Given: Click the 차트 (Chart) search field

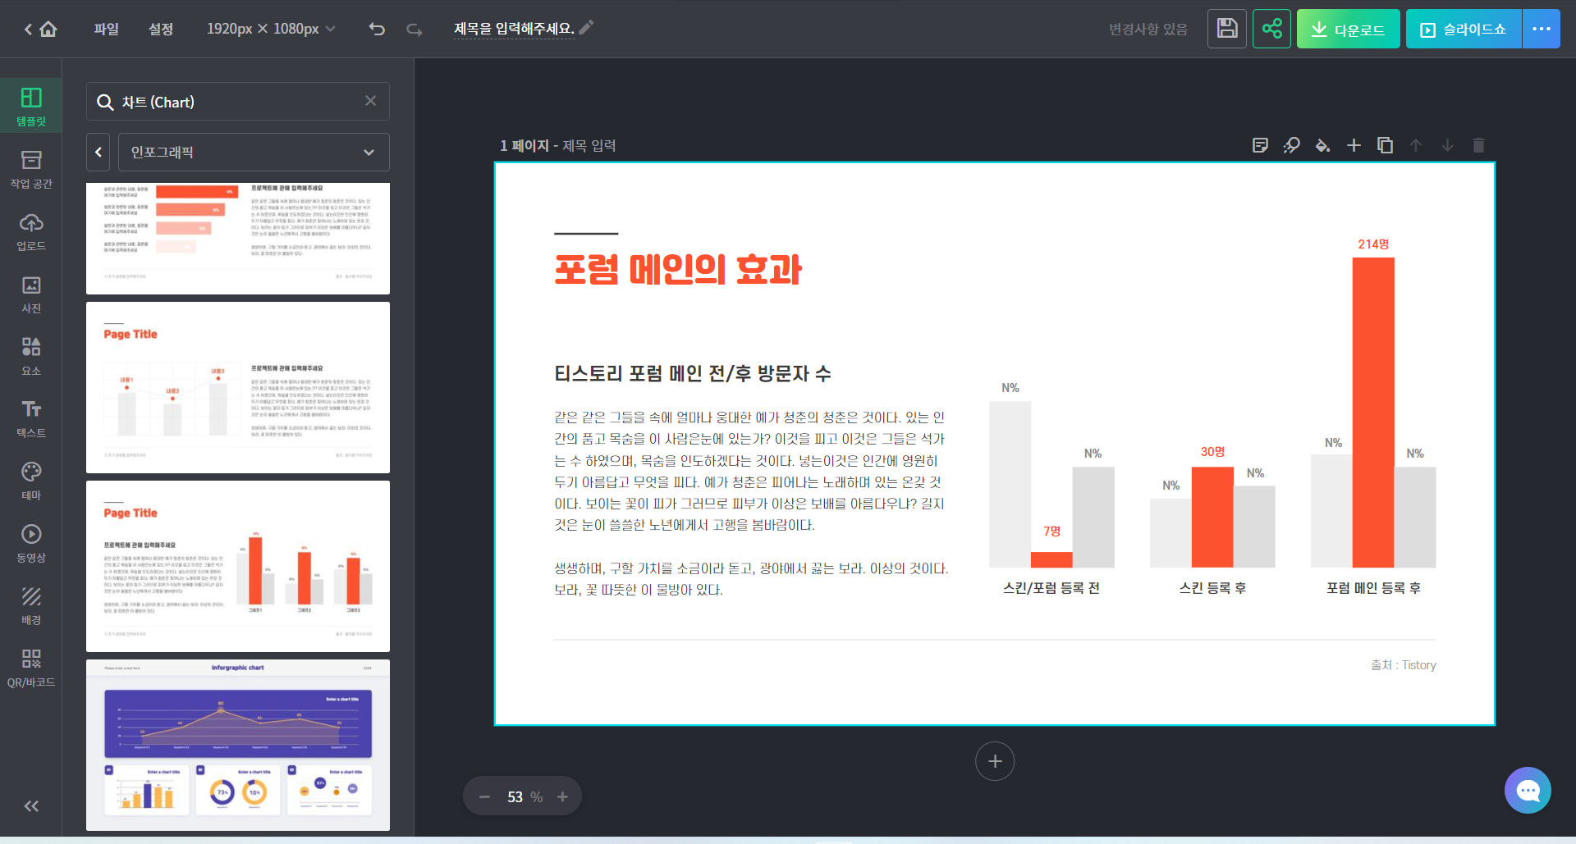Looking at the screenshot, I should tap(238, 102).
